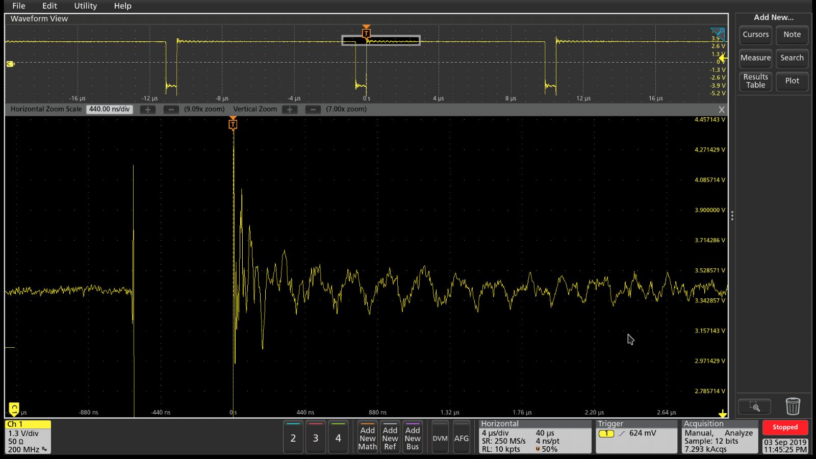Viewport: 816px width, 459px height.
Task: Open the File menu
Action: tap(19, 6)
